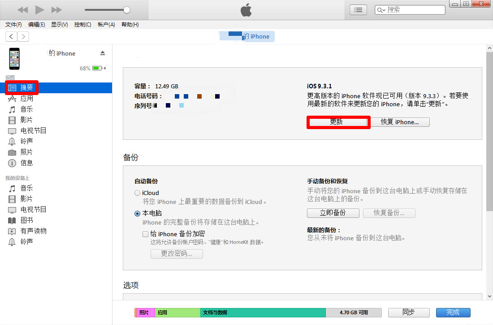This screenshot has height=325, width=493.
Task: Select the iCloud backup radio button
Action: click(138, 193)
